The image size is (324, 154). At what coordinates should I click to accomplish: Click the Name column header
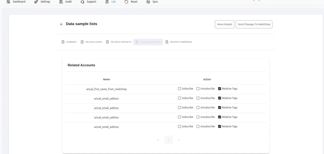click(106, 79)
